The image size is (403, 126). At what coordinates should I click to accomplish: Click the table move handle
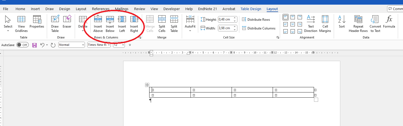pos(147,85)
